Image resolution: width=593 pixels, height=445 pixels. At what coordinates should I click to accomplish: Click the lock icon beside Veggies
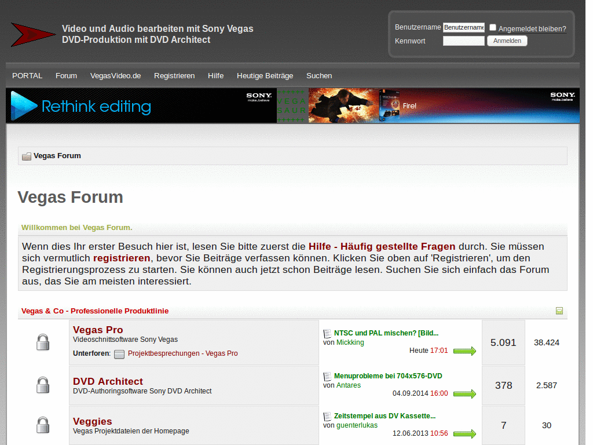pyautogui.click(x=43, y=425)
